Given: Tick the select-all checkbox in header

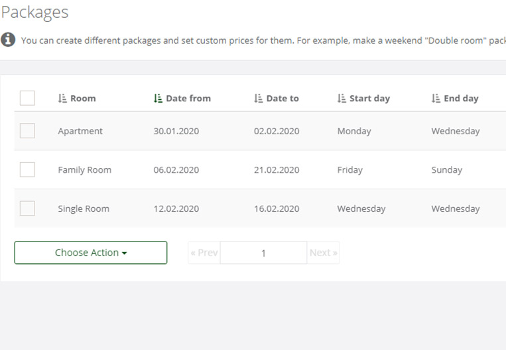Looking at the screenshot, I should pyautogui.click(x=27, y=98).
